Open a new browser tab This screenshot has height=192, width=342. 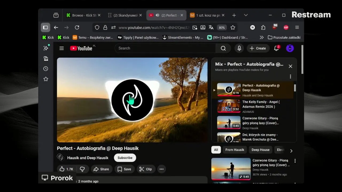[x=234, y=15]
